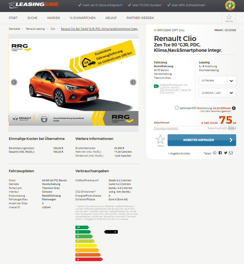Click the Verfügbar: Sept. 2021 status

[x=169, y=30]
